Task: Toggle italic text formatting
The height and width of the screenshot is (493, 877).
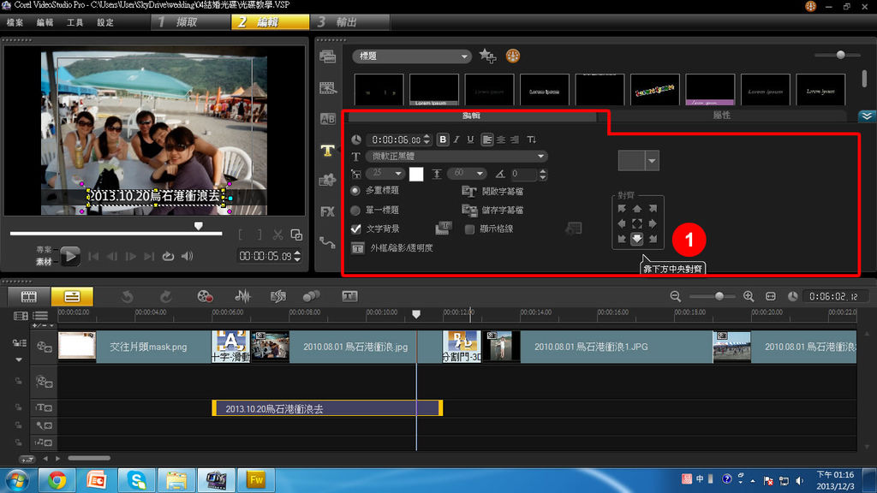Action: tap(457, 140)
